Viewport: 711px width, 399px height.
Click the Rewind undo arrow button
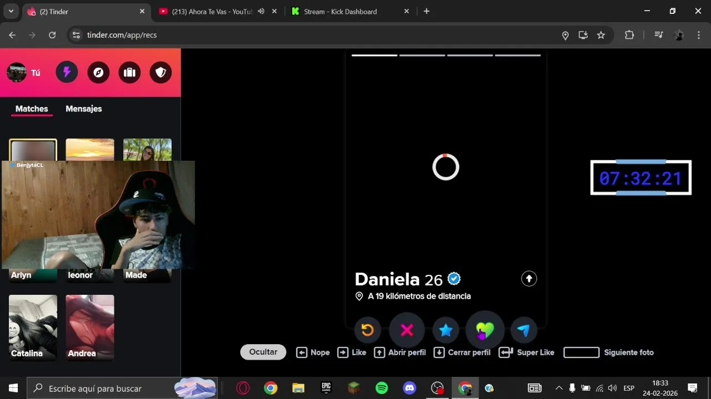368,330
